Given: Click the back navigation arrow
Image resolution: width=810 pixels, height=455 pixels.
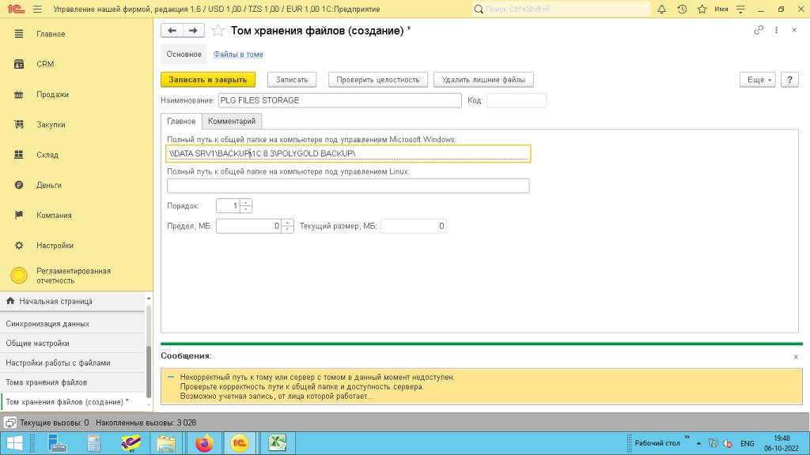Looking at the screenshot, I should point(172,30).
